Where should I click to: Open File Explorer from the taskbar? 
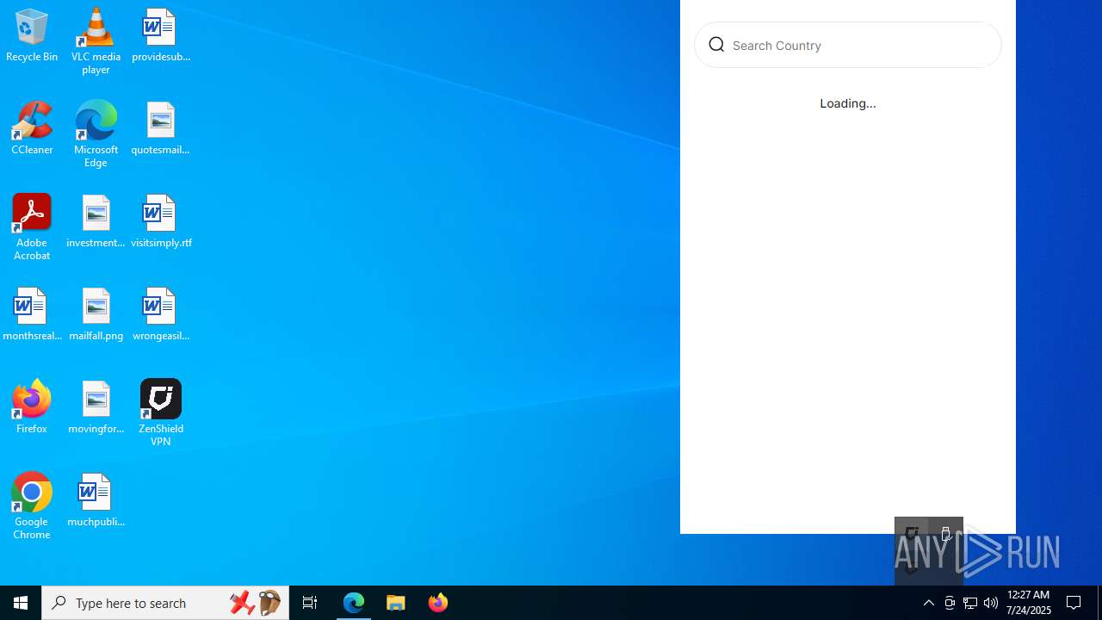point(396,603)
